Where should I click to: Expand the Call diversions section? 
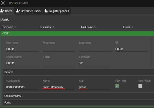78,96
